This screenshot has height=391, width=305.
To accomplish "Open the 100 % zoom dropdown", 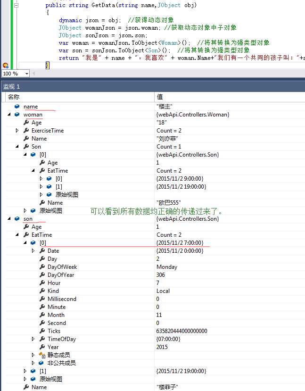I will [26, 74].
